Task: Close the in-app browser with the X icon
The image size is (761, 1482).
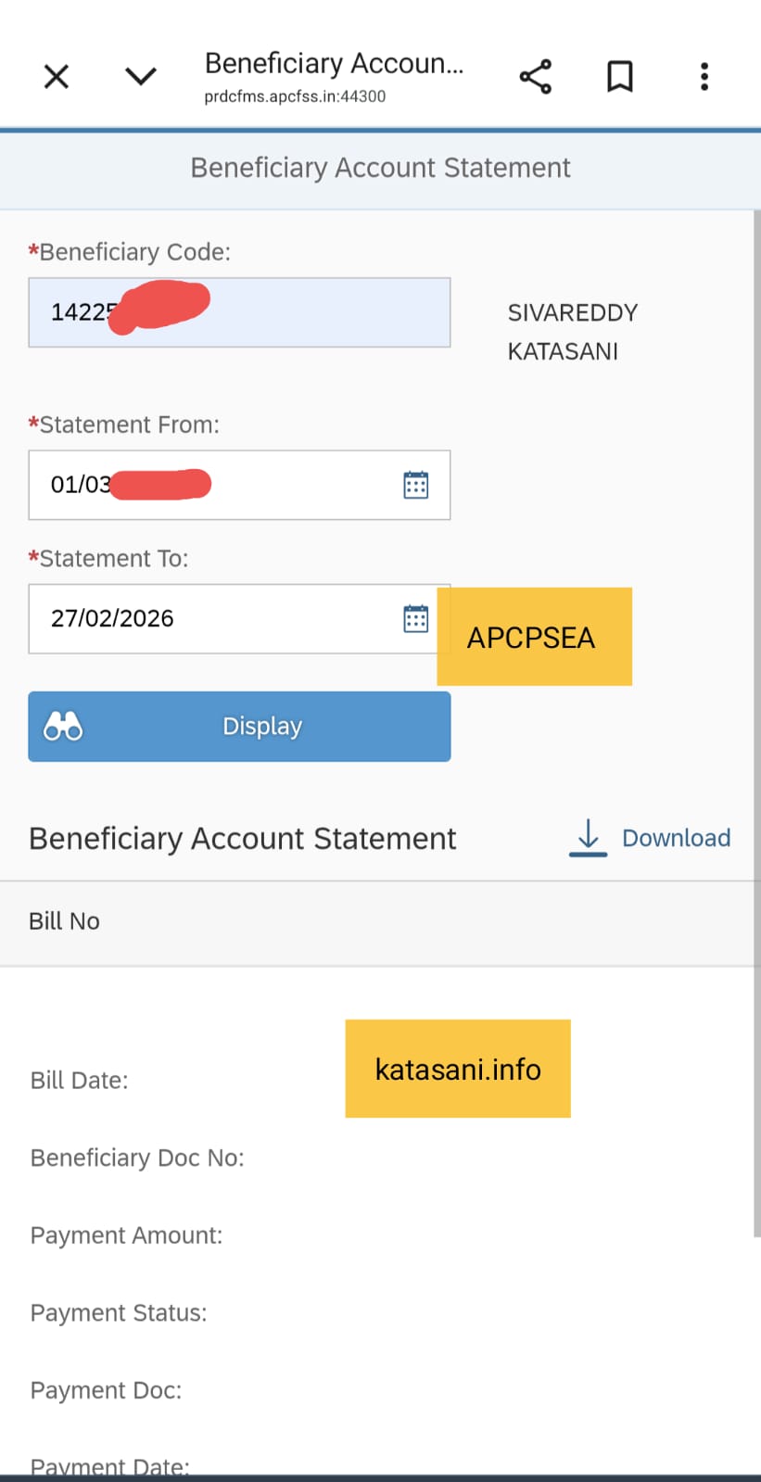Action: coord(57,77)
